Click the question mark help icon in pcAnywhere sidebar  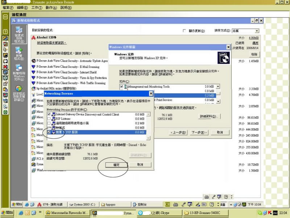(x=5, y=32)
